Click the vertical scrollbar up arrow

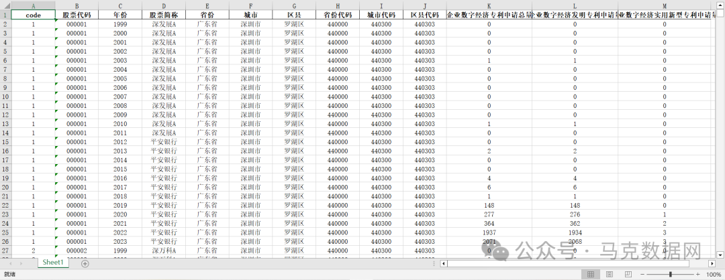(x=720, y=6)
